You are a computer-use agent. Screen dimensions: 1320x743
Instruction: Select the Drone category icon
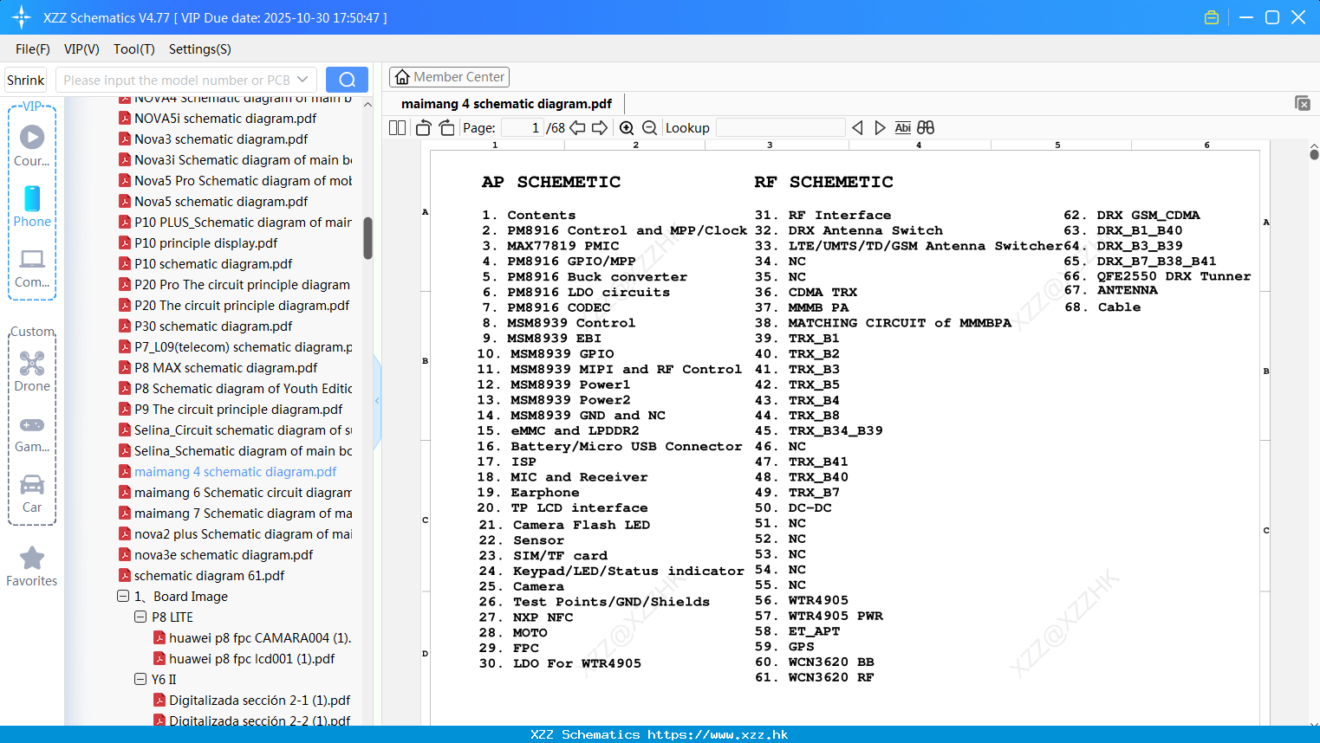[x=32, y=371]
